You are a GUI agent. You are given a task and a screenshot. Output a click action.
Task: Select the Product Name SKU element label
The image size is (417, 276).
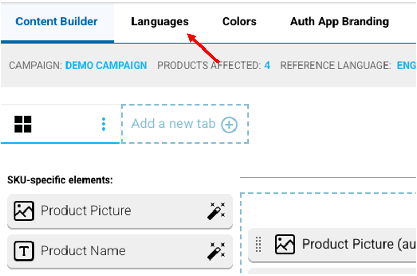click(x=83, y=251)
